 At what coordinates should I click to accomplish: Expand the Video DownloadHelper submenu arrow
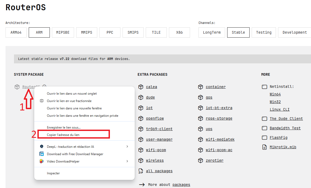point(127,161)
